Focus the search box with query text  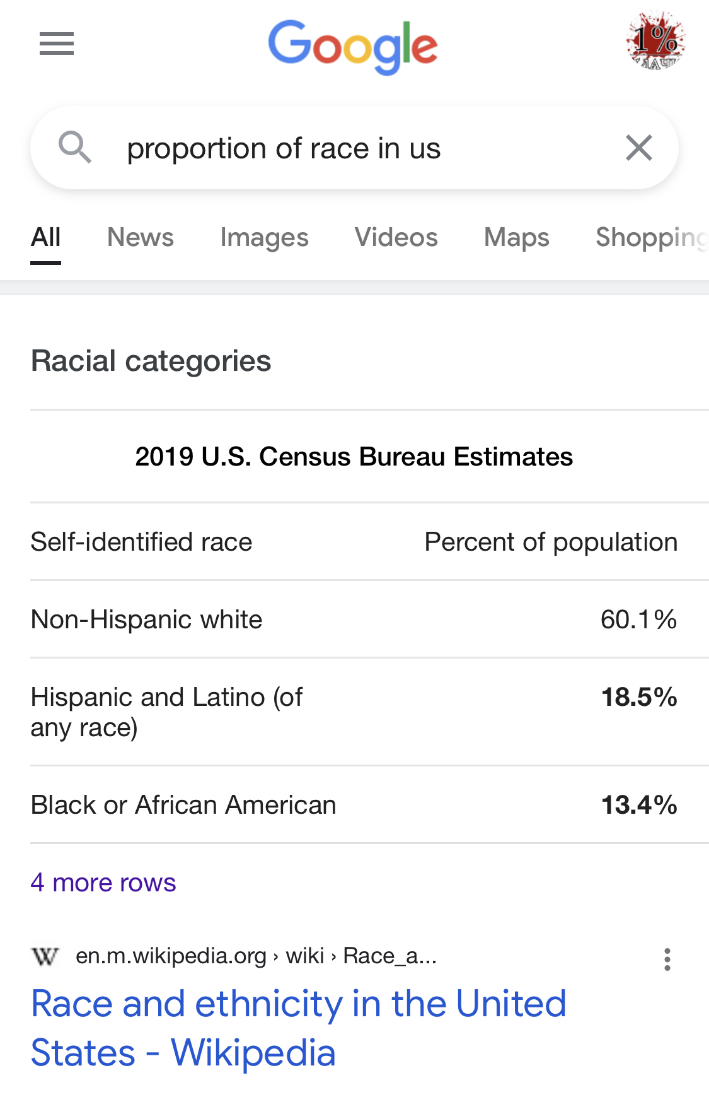pyautogui.click(x=354, y=148)
